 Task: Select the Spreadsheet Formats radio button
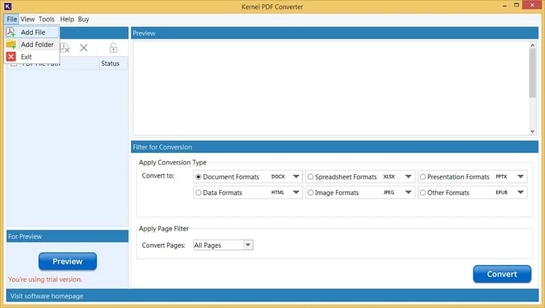tap(311, 177)
